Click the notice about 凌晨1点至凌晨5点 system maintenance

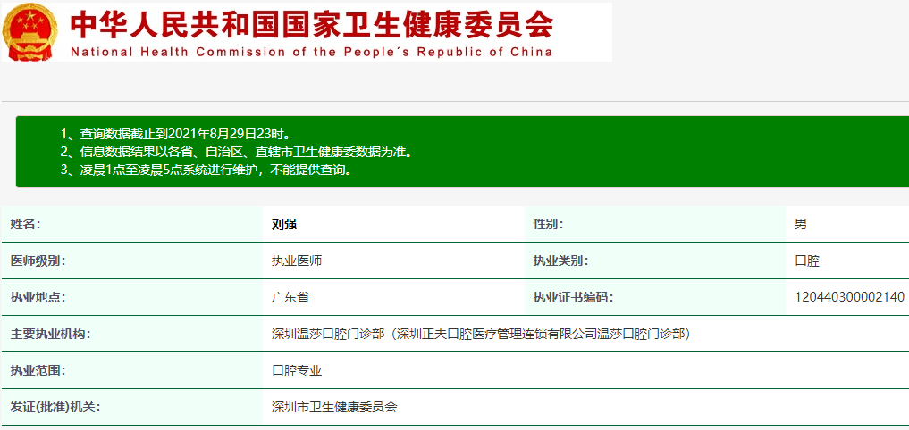[x=206, y=170]
